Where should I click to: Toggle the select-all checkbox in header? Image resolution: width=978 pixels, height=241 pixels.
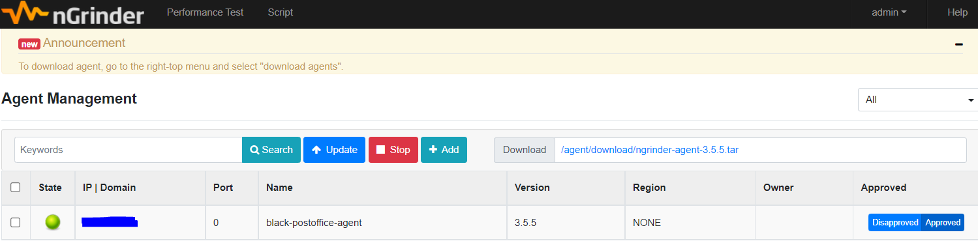point(16,188)
